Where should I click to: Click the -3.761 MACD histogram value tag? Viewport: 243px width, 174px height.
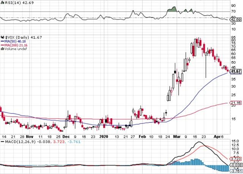[x=235, y=170]
